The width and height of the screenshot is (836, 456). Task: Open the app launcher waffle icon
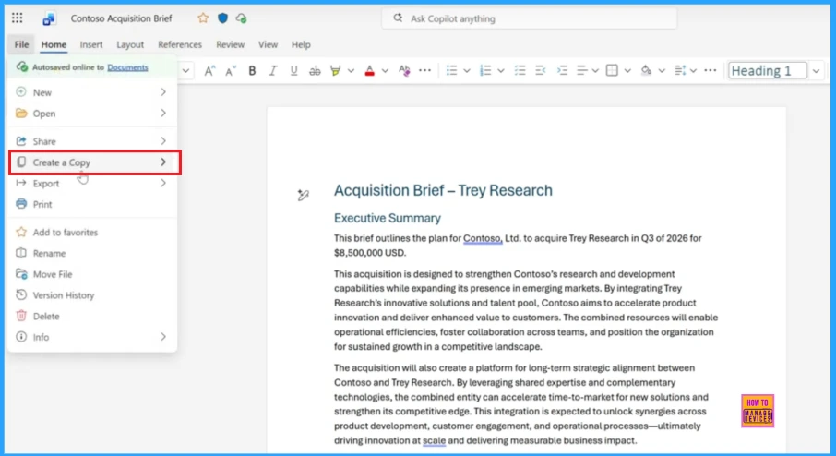coord(18,18)
